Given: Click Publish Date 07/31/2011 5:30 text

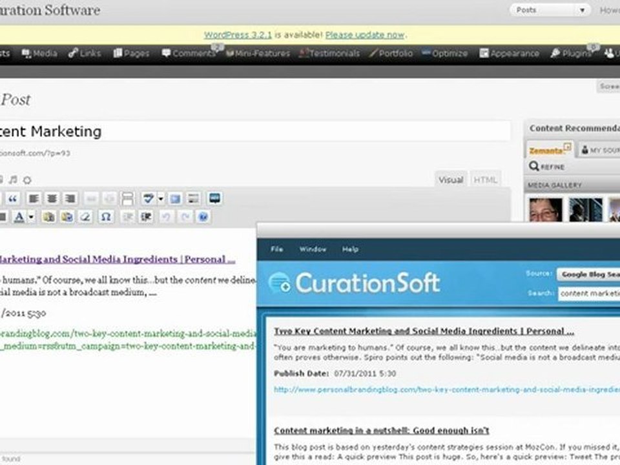Looking at the screenshot, I should [x=335, y=373].
